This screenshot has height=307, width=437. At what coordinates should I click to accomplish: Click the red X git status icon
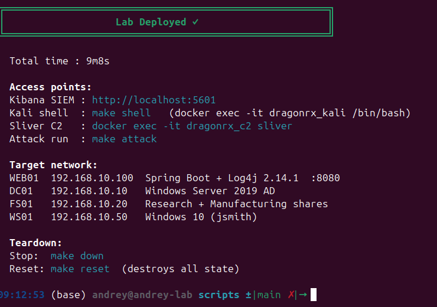coord(291,295)
